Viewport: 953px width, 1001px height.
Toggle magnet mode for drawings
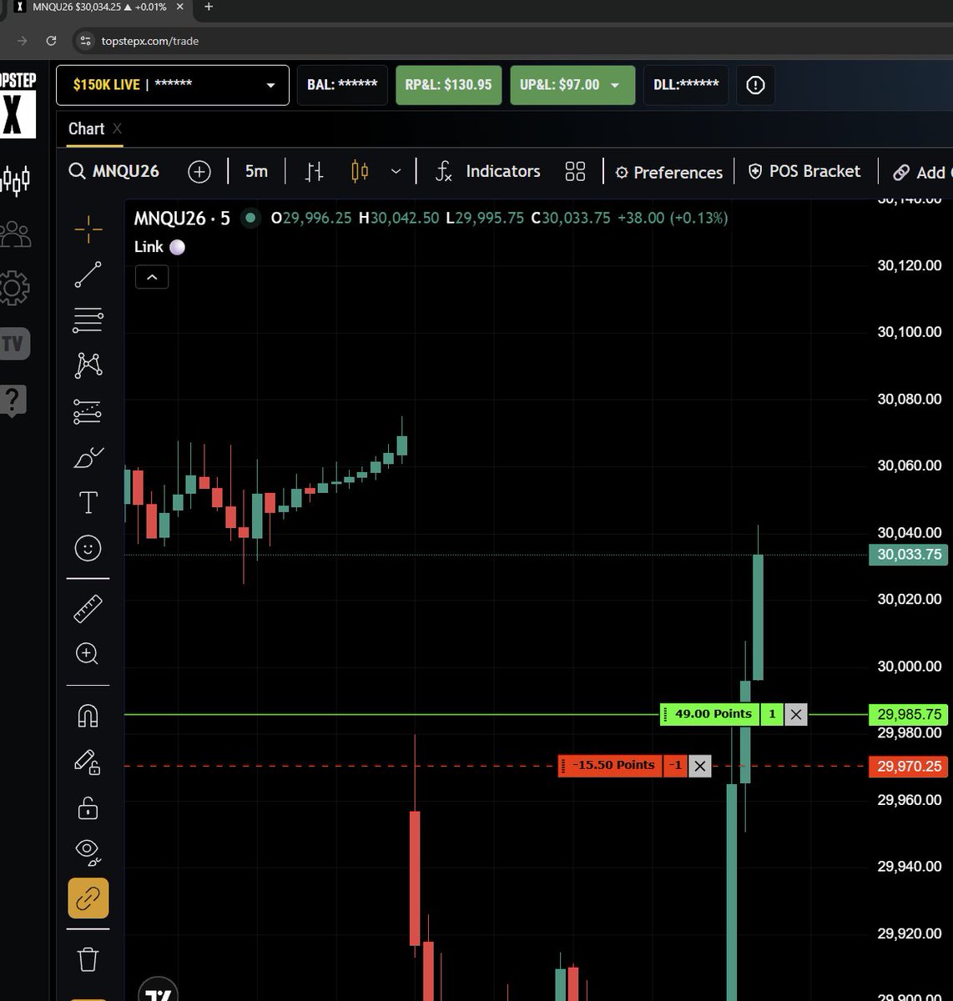pos(88,716)
